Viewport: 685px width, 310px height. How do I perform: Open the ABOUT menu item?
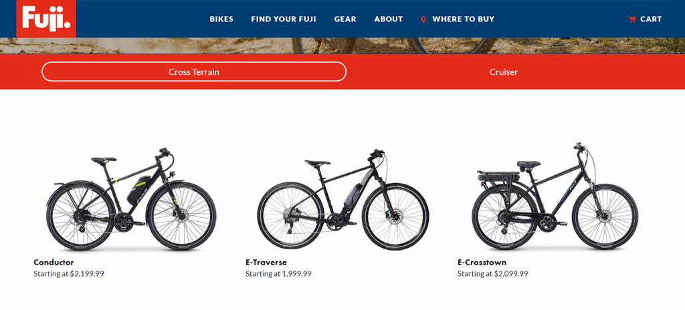click(x=389, y=19)
